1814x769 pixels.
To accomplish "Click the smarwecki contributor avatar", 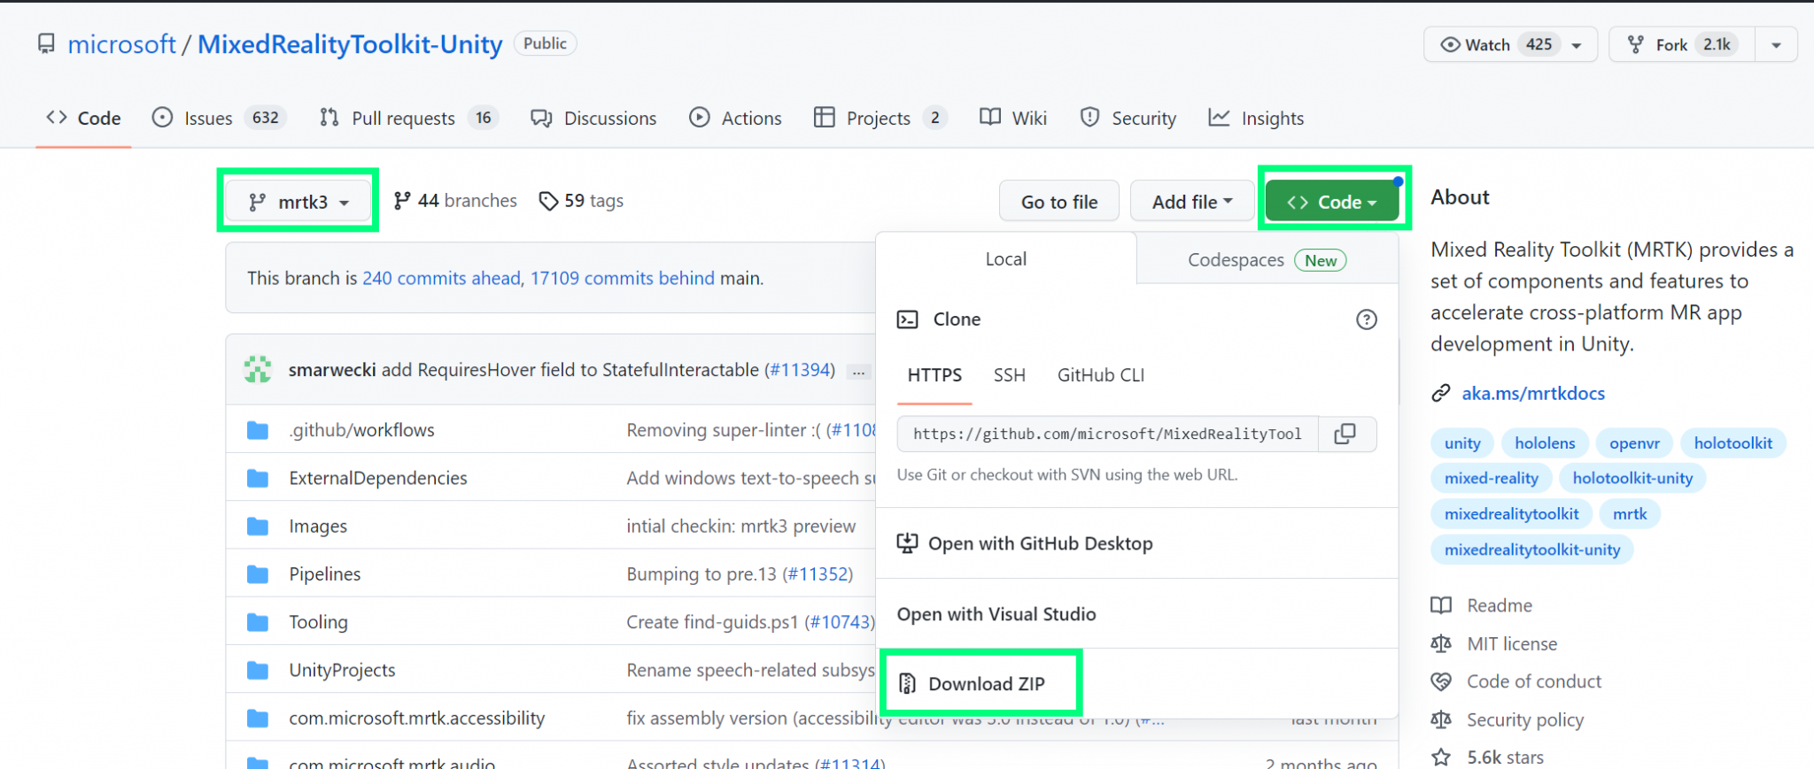I will click(258, 370).
